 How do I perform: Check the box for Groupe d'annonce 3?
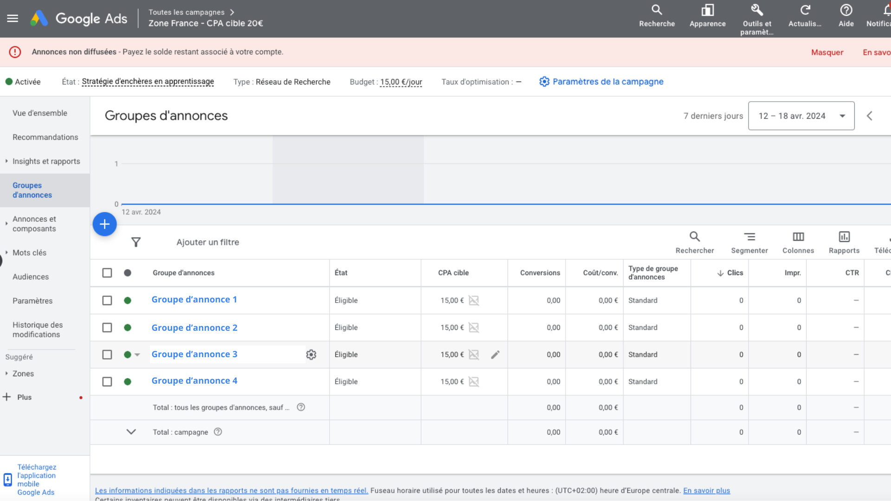click(107, 354)
